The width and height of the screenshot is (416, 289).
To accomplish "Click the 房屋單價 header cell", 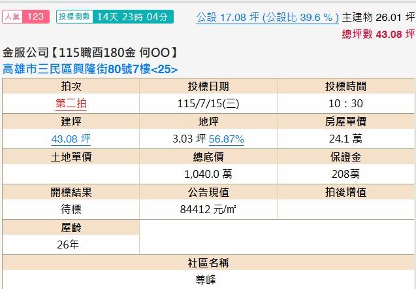I will (345, 122).
